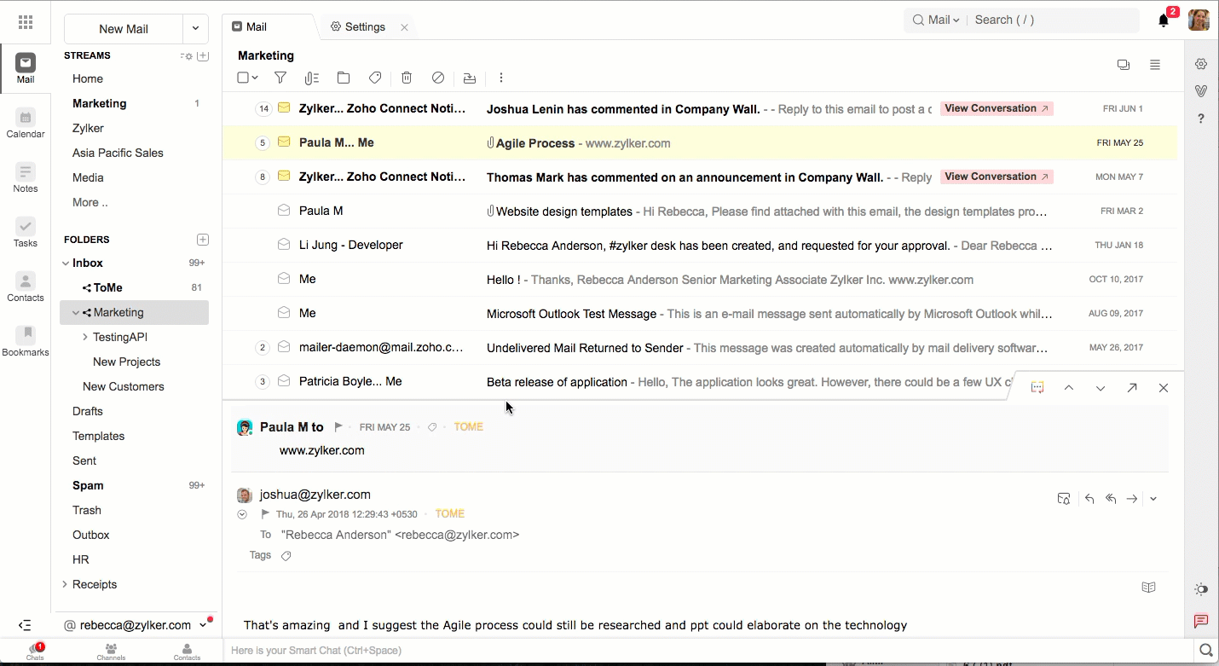
Task: Expand the TestingAPI folder
Action: [x=85, y=337]
